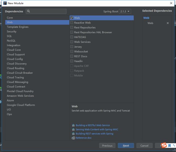Image resolution: width=176 pixels, height=152 pixels.
Task: Click the Reference doc icon
Action: (x=73, y=138)
